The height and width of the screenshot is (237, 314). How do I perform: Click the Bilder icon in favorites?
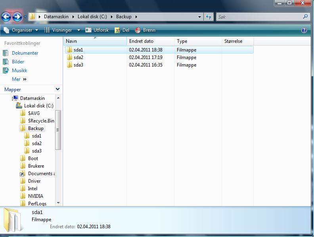[x=6, y=62]
